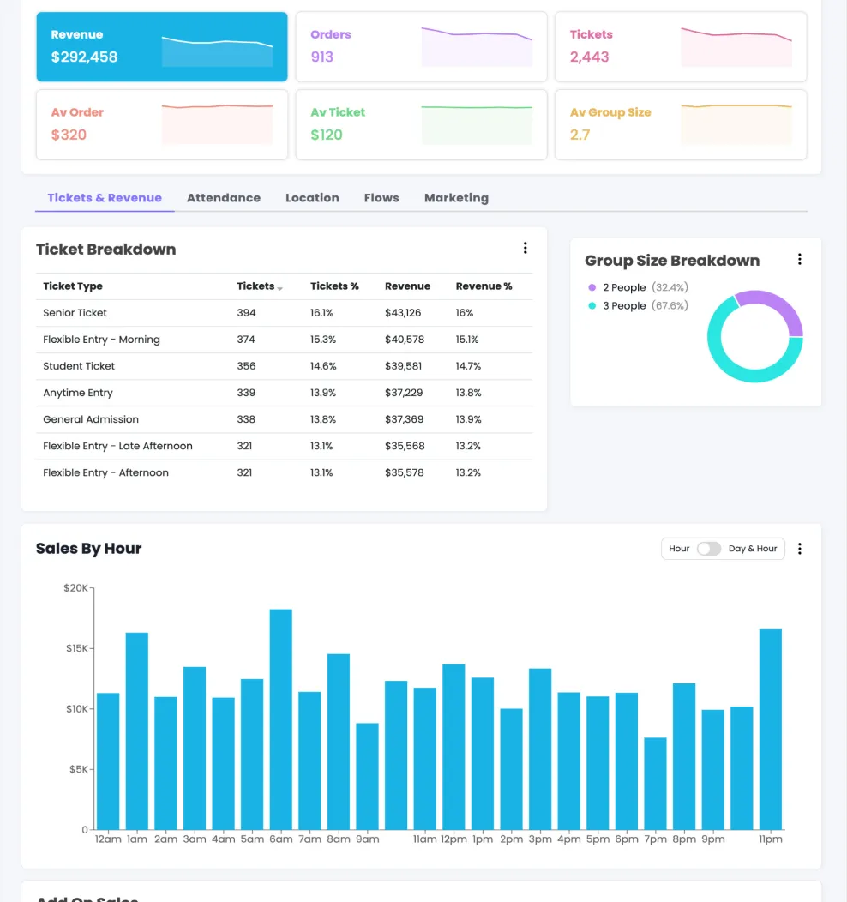
Task: Open the Sales By Hour options menu
Action: coord(799,549)
